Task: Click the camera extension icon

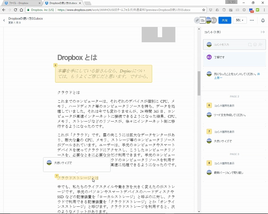Action: [237, 10]
